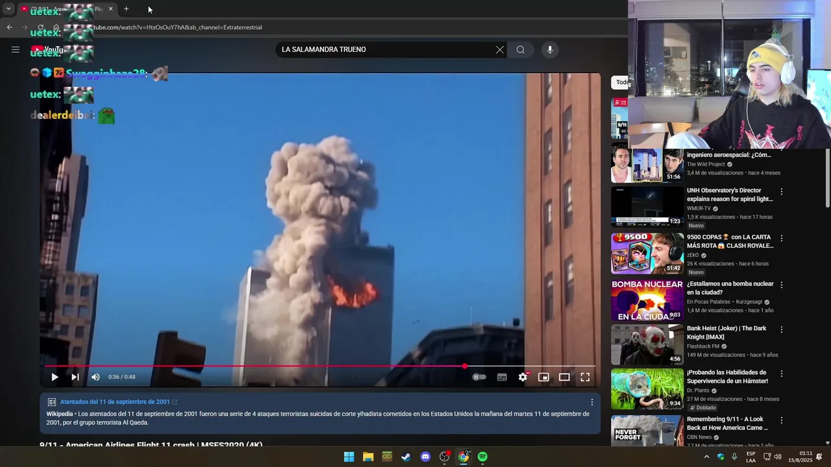Screen dimensions: 831x467
Task: Open a new browser tab
Action: 126,9
